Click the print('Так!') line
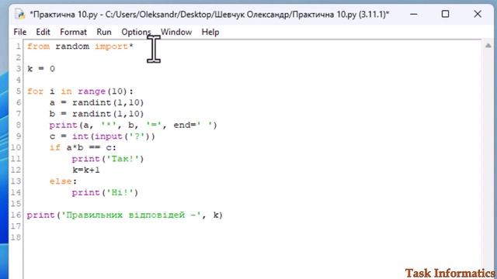497x279 pixels. 108,159
